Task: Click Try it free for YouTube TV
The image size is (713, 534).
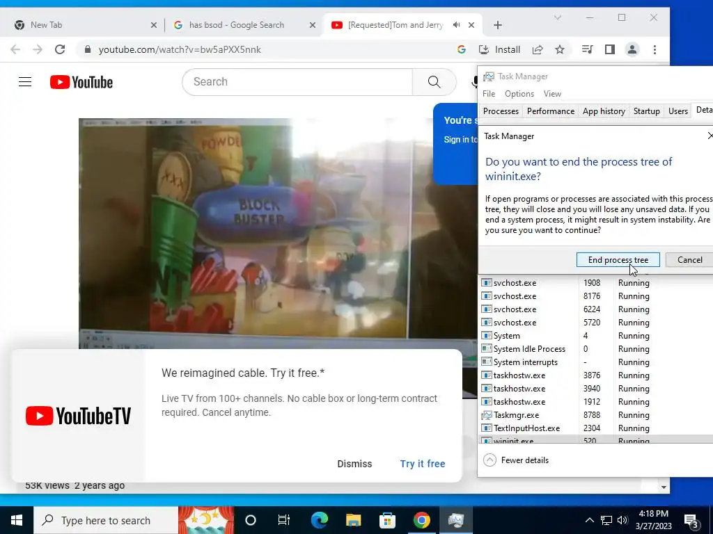Action: (x=423, y=464)
